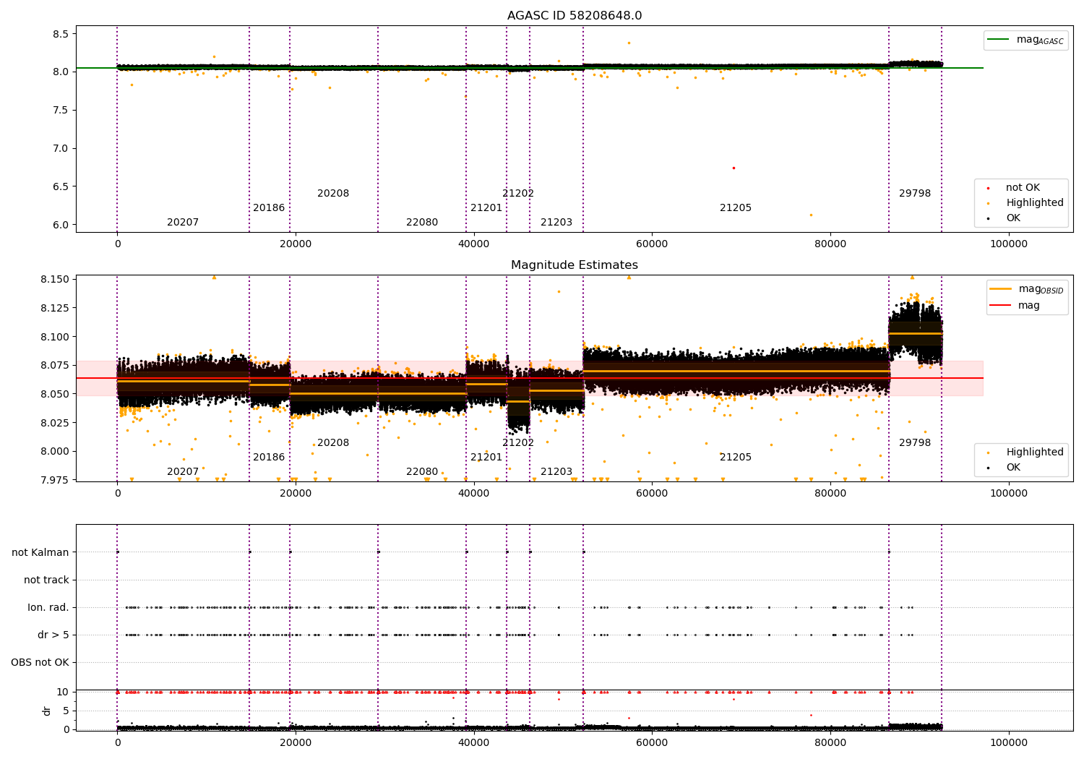The width and height of the screenshot is (1084, 759).
Task: Click the 'not Kalman' axis label
Action: pos(40,552)
